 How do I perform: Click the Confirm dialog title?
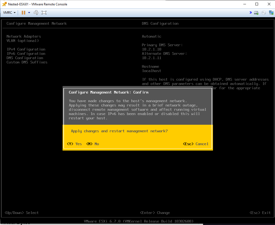pos(108,92)
